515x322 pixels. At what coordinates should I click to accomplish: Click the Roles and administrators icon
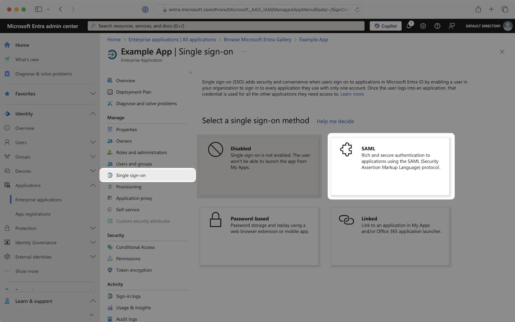coord(110,152)
